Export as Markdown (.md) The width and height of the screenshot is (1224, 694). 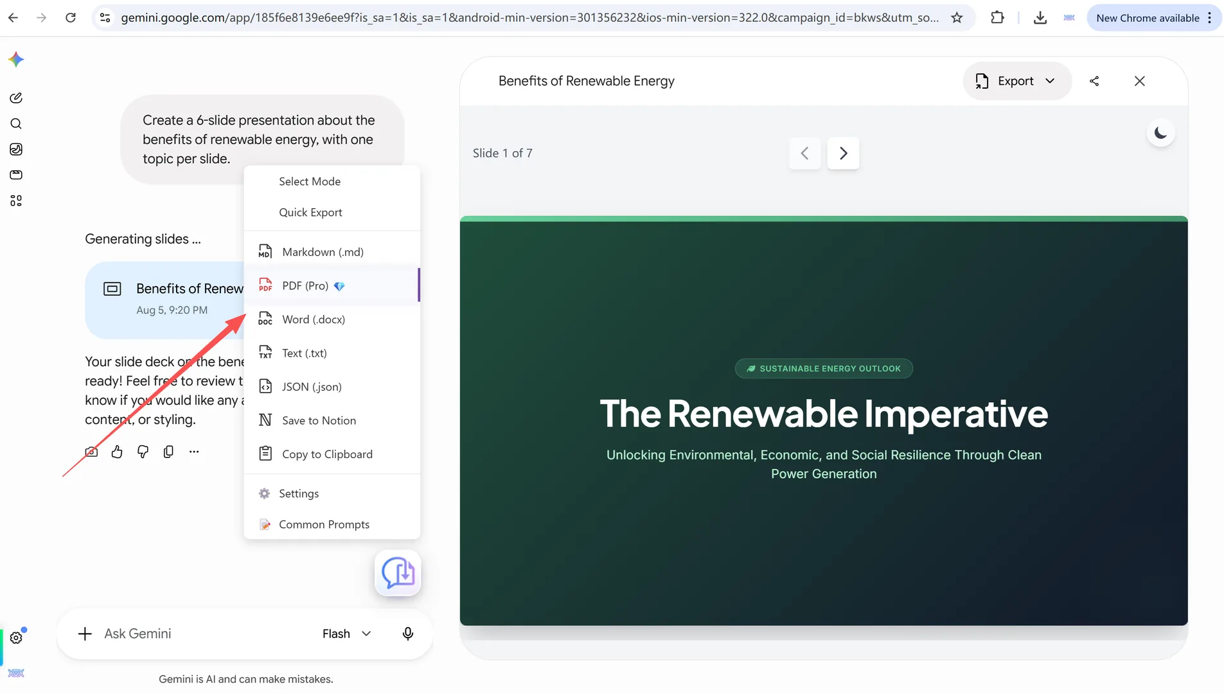(x=332, y=252)
